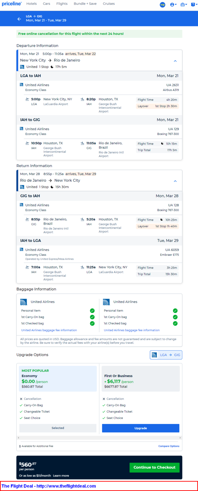198x491 pixels.
Task: Click the Layover 1st Stop 1h 40m badge
Action: point(157,226)
